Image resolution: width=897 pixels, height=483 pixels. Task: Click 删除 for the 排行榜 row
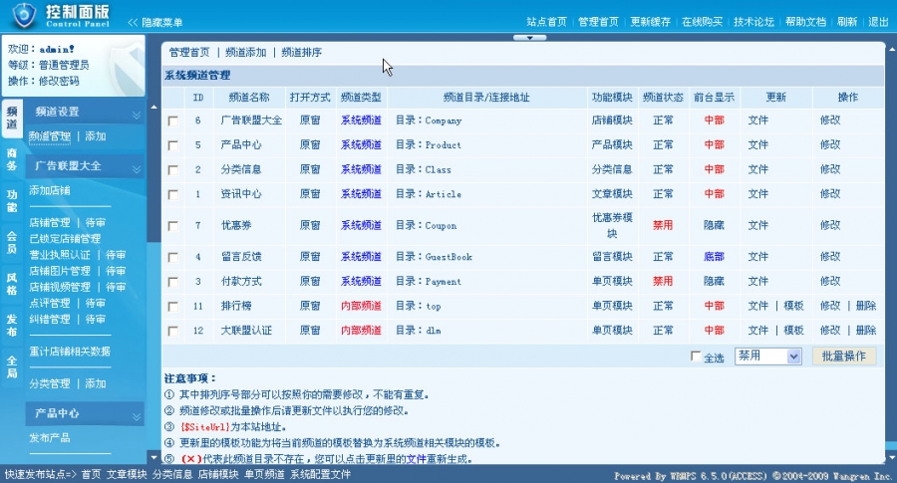[x=866, y=306]
